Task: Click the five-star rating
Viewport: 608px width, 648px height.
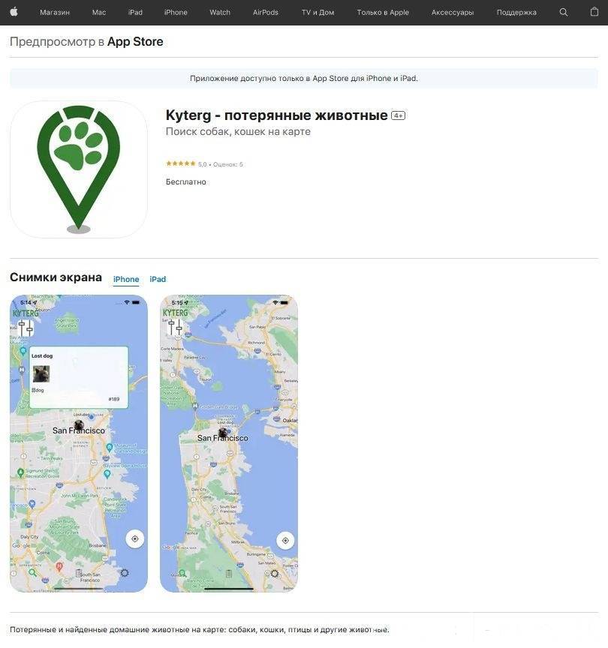Action: tap(181, 163)
